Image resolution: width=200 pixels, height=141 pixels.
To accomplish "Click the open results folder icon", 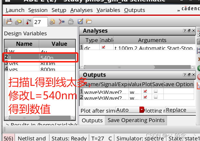I will click(89, 21).
